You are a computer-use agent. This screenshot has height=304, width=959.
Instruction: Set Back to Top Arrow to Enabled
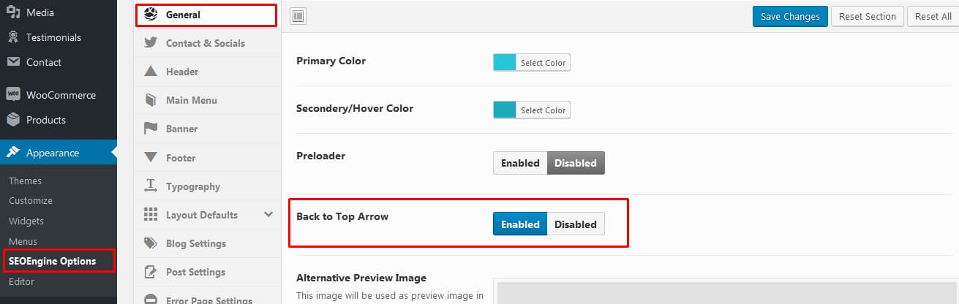tap(520, 224)
